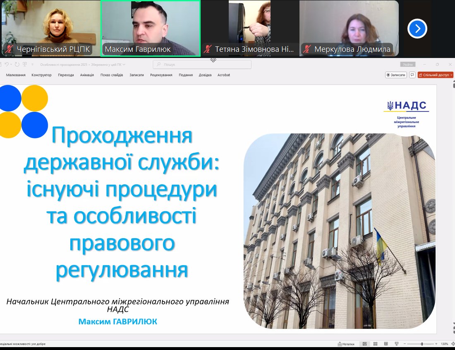Image resolution: width=455 pixels, height=350 pixels.
Task: Start recording with Записати button
Action: 396,75
